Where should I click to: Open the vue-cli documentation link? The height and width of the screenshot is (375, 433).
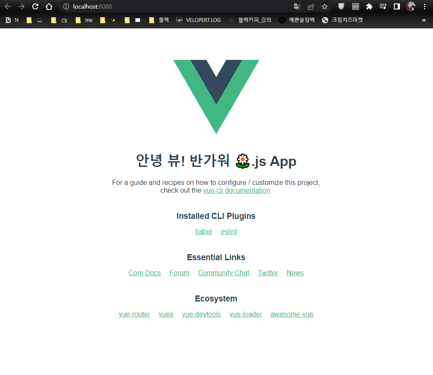[x=236, y=190]
